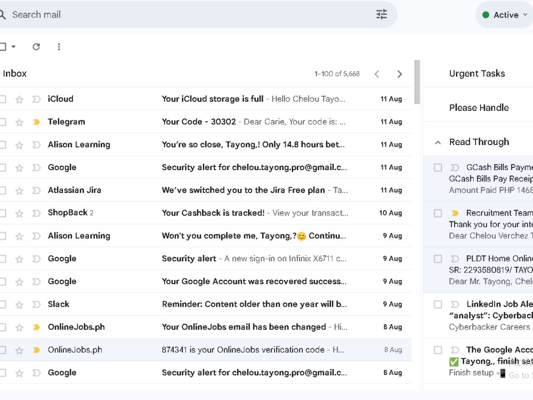The image size is (533, 400).
Task: Open Security alert Infinix X6711 email
Action: point(205,259)
